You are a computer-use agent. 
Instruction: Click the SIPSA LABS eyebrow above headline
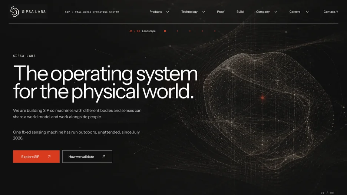tap(24, 56)
